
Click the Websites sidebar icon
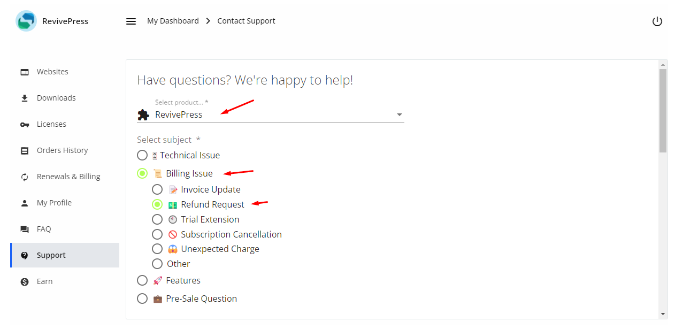point(25,72)
